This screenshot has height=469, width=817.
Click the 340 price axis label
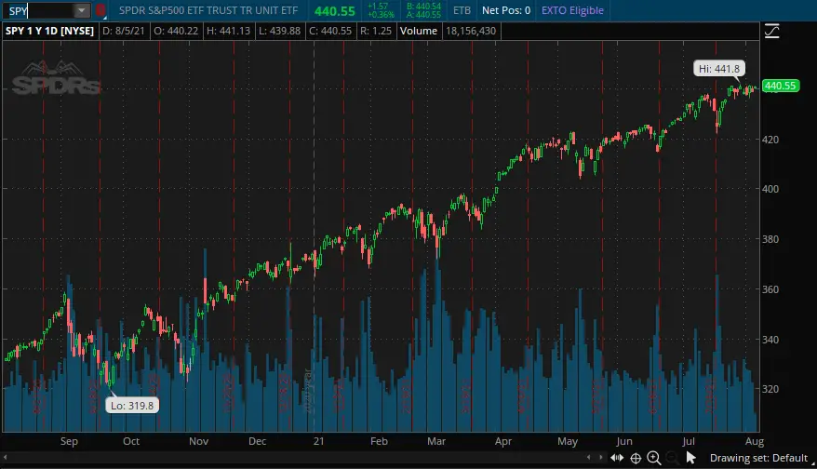(x=770, y=340)
